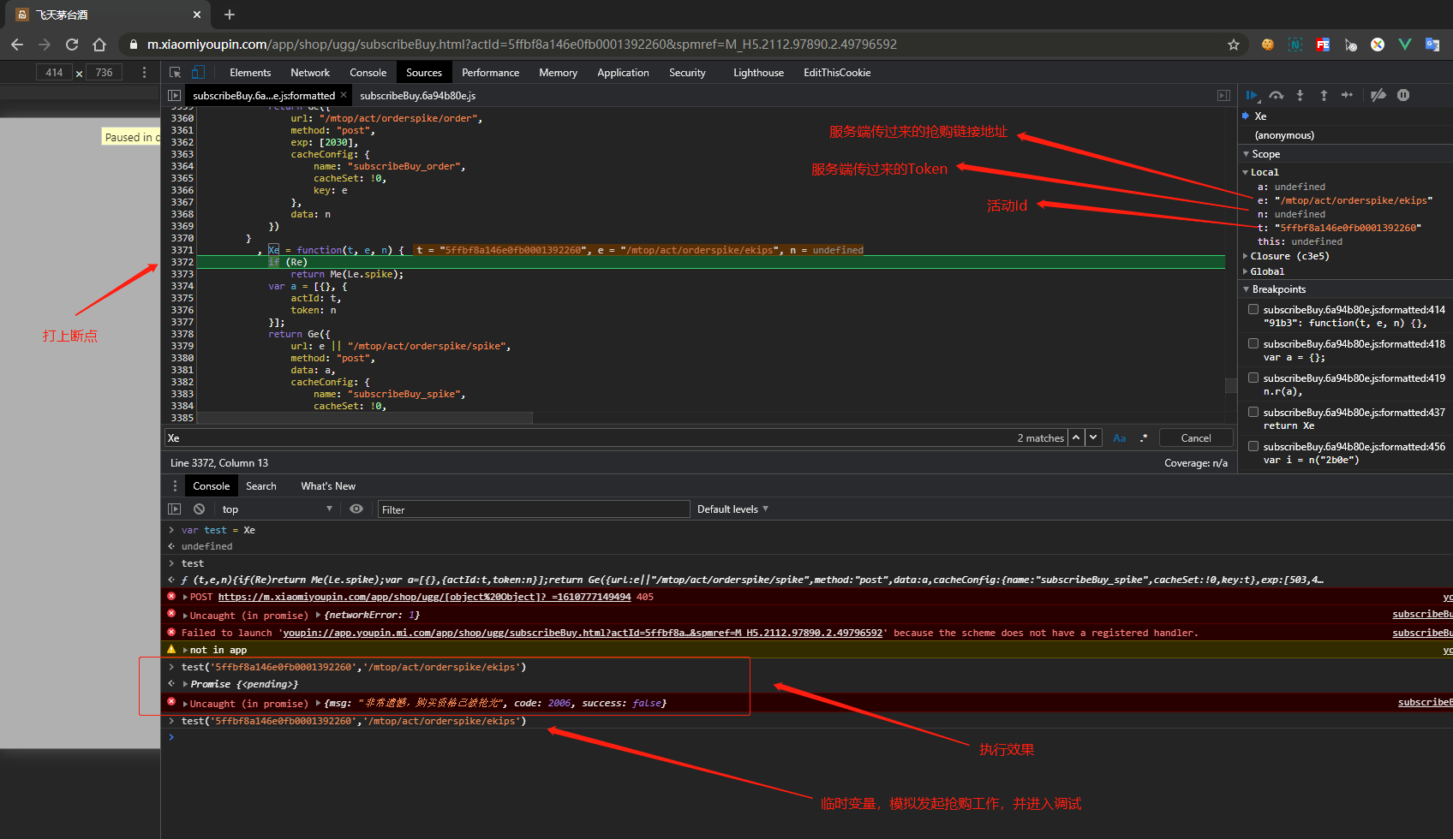This screenshot has height=839, width=1453.
Task: Click the deactivate breakpoints icon
Action: click(x=1378, y=95)
